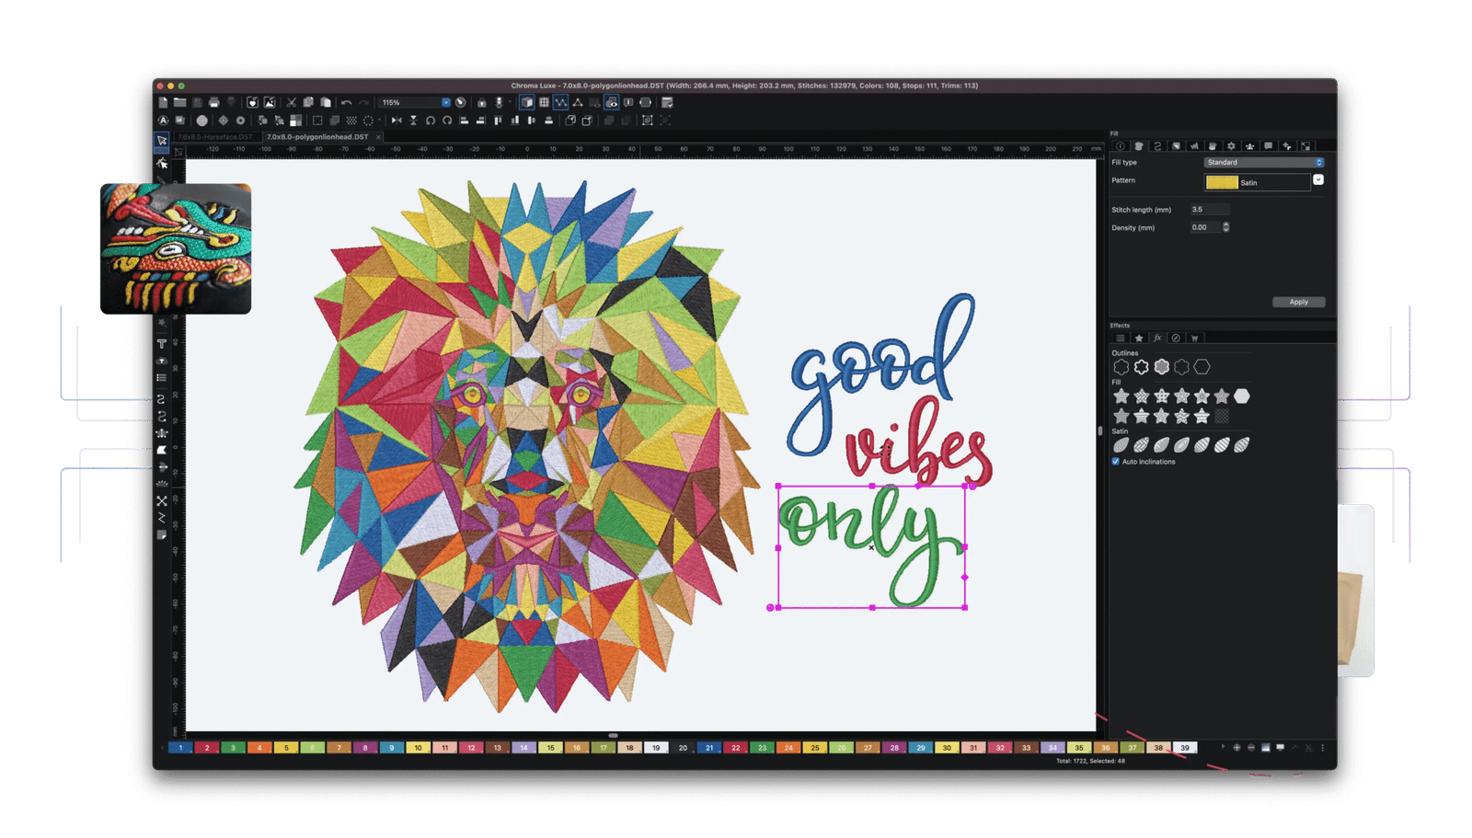
Task: Pick the hexagon fill effect
Action: [1242, 396]
